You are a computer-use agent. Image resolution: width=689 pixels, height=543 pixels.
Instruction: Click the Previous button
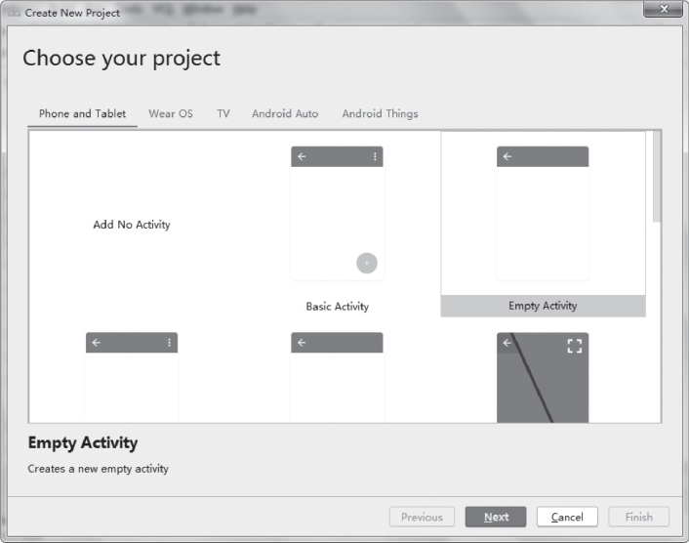coord(422,517)
